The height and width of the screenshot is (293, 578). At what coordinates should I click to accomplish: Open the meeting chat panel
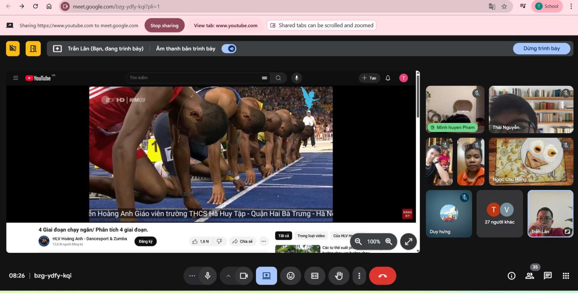[x=548, y=276]
